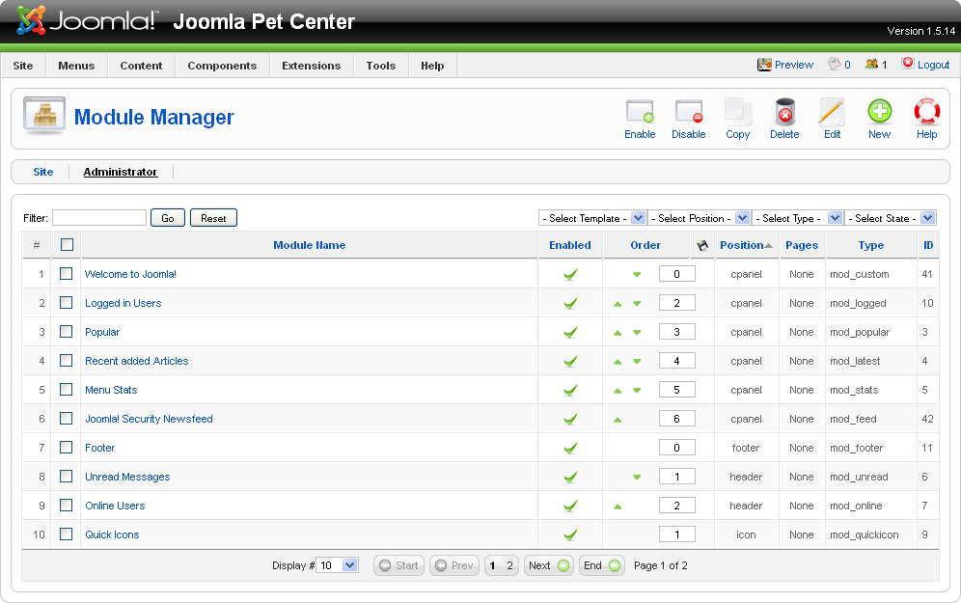Viewport: 961px width, 603px height.
Task: Check the Logged in Users row checkbox
Action: pos(67,302)
